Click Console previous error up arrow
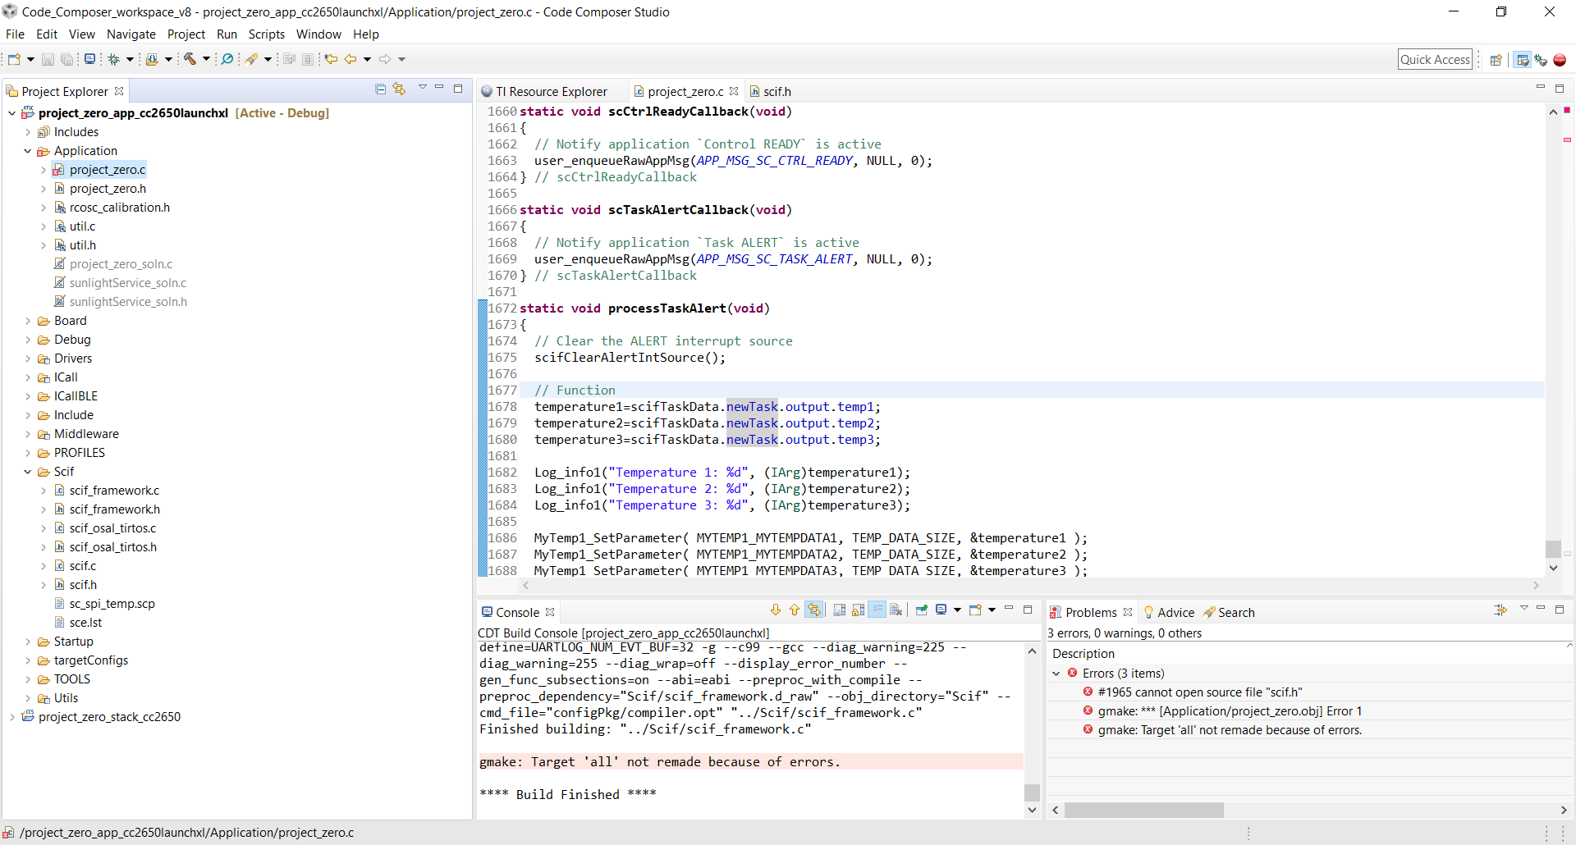Image resolution: width=1576 pixels, height=845 pixels. coord(795,610)
